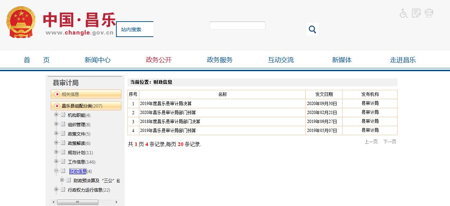The width and height of the screenshot is (450, 206).
Task: Open the 政务服务 navigation menu
Action: tap(219, 60)
